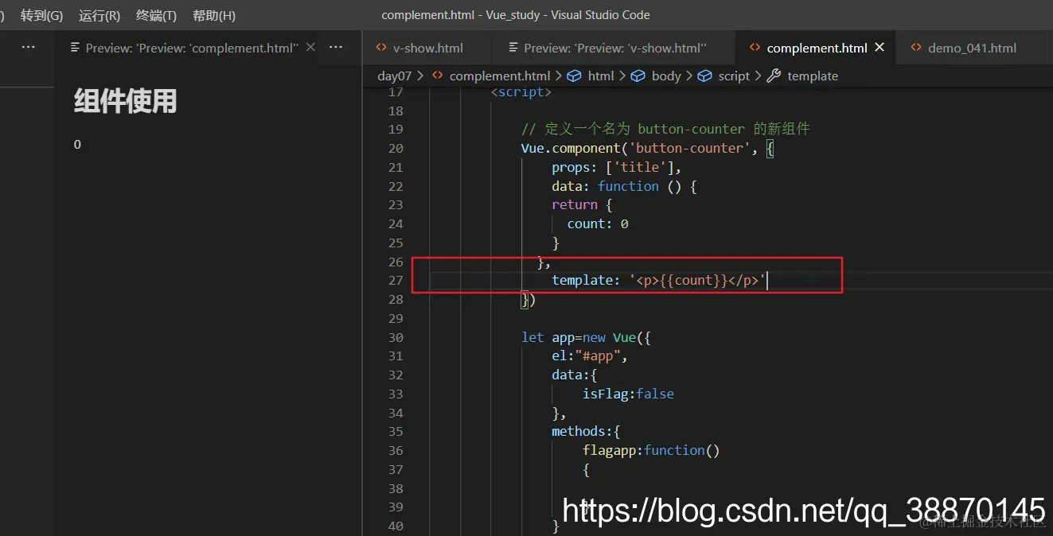
Task: Open the sidebar more actions ellipsis
Action: coord(29,48)
